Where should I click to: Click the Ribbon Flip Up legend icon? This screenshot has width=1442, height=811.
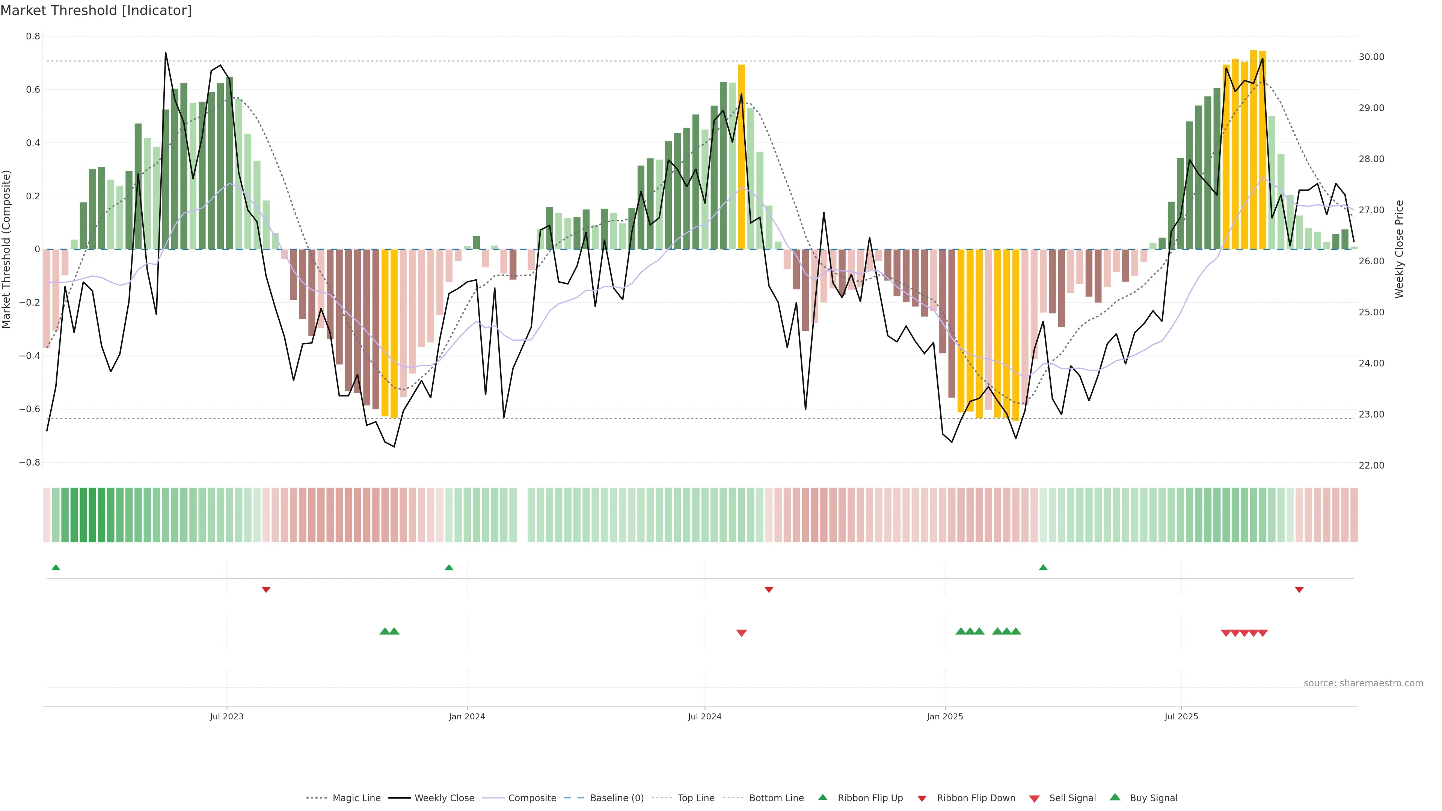point(822,797)
